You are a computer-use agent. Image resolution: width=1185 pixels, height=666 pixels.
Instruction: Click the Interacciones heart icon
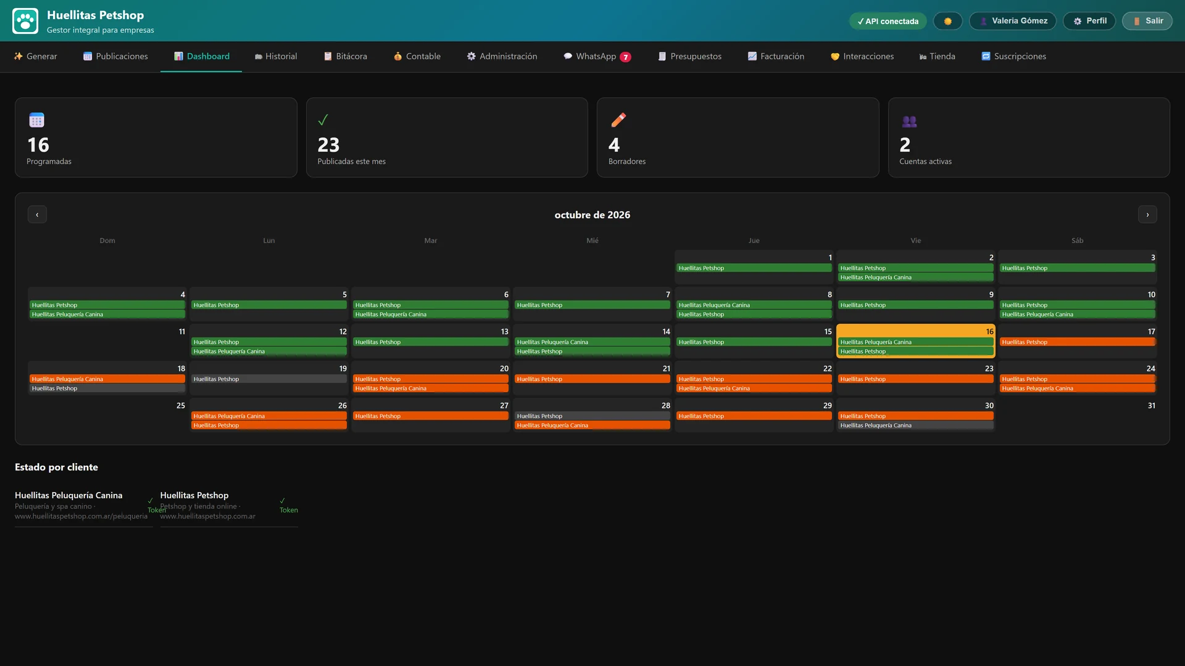(x=834, y=56)
